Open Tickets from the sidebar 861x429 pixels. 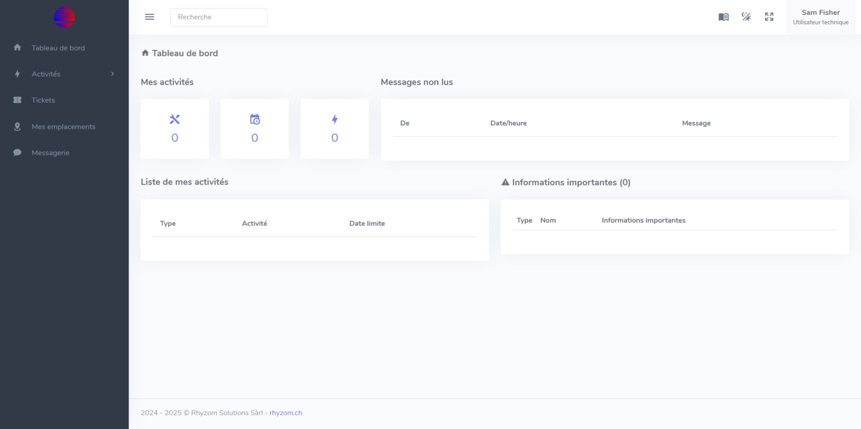[x=43, y=100]
